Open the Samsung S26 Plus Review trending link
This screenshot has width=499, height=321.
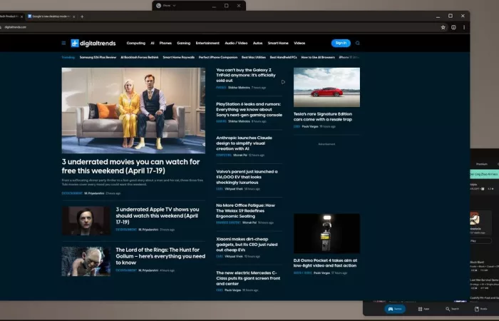pos(98,57)
